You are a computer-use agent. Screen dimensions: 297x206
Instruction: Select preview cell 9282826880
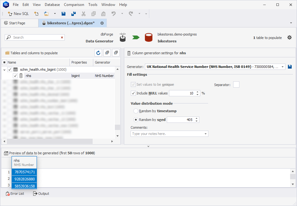24,179
